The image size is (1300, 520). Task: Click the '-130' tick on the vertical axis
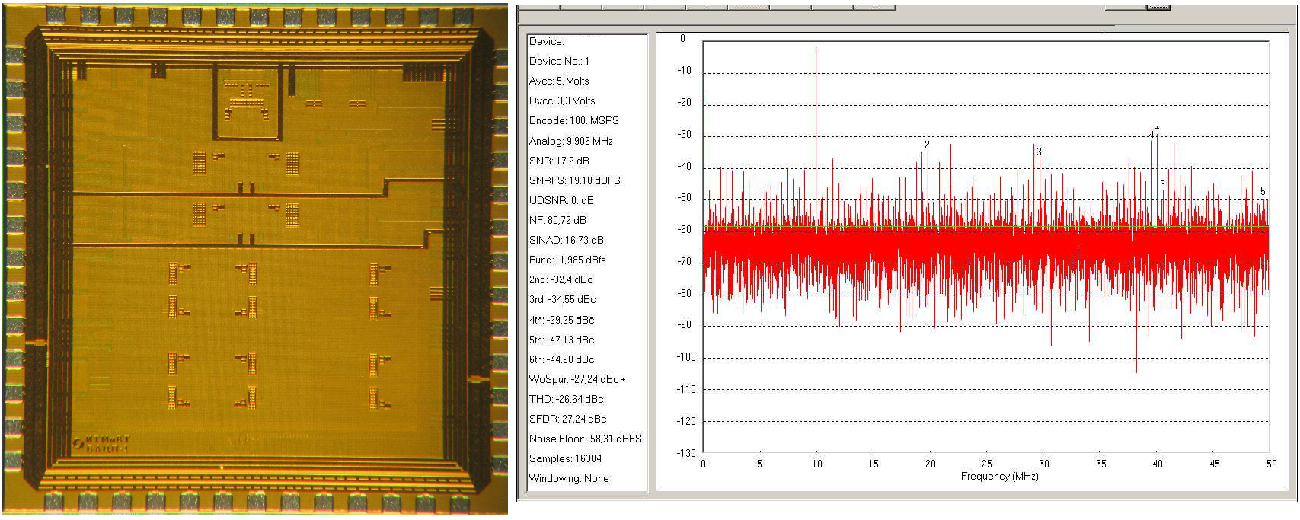[686, 453]
